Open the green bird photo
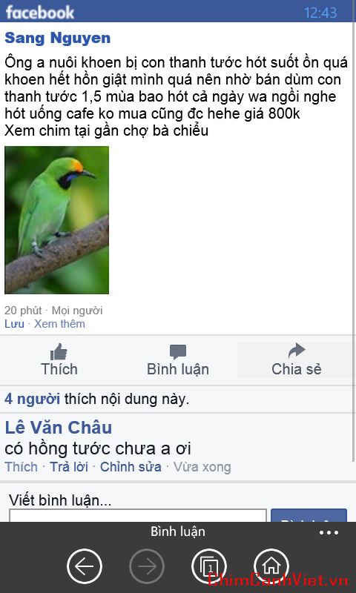 click(57, 220)
